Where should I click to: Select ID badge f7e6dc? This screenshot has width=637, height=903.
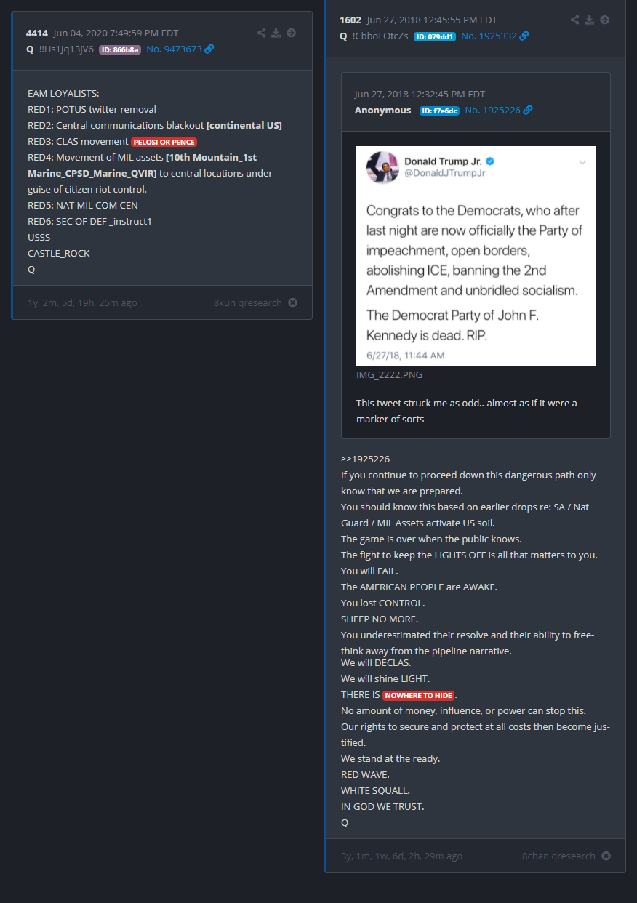pos(438,111)
